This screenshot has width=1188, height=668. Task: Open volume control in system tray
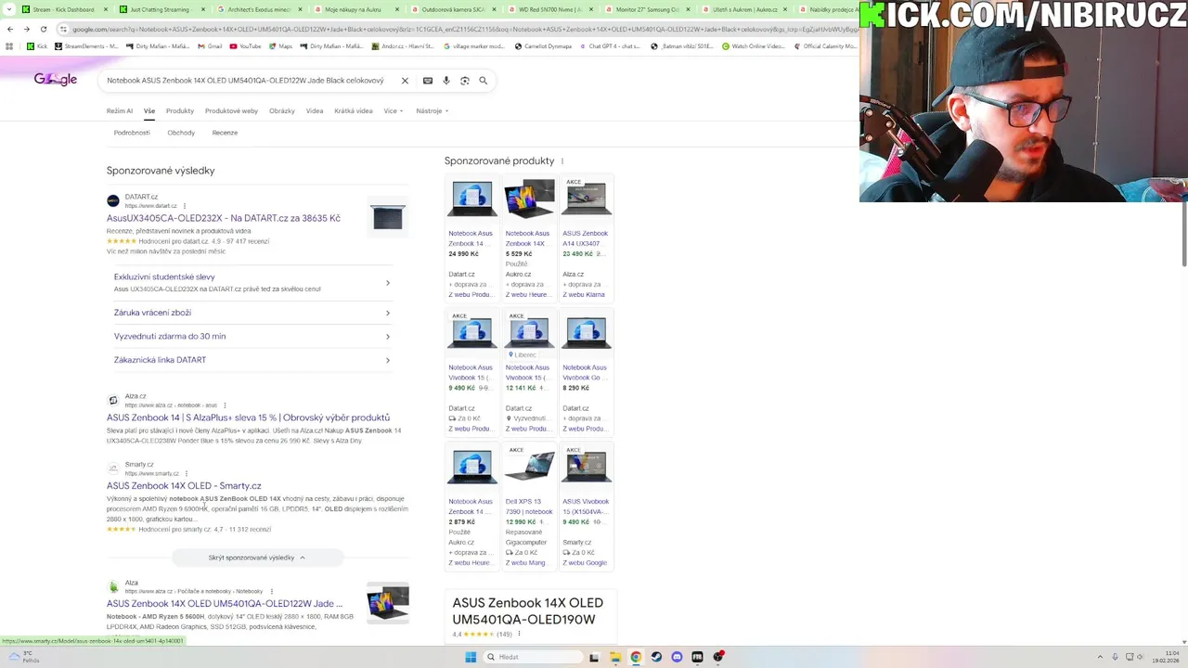coord(1141,657)
